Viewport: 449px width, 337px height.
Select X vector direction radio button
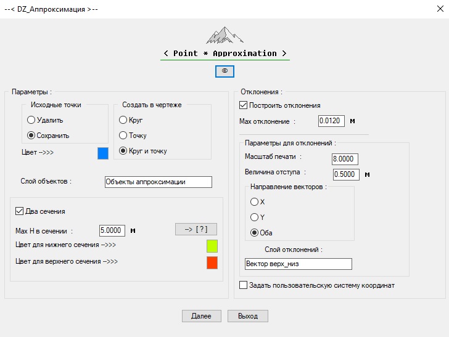click(254, 201)
